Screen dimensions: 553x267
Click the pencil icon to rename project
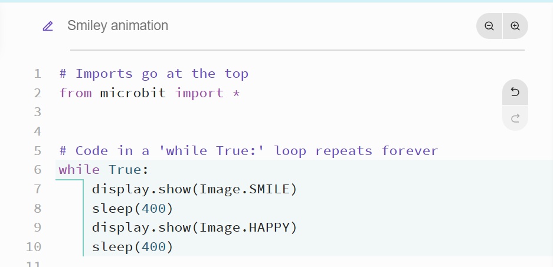point(48,26)
